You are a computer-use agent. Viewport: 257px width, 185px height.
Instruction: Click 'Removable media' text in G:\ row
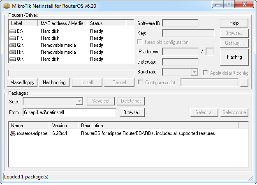coord(58,45)
